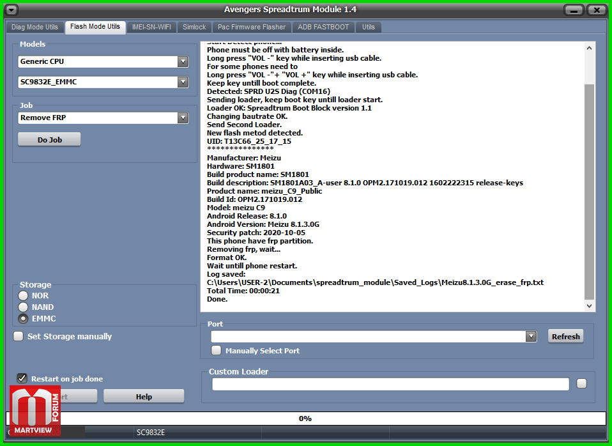
Task: Enable Set Storage manually checkbox
Action: [19, 336]
